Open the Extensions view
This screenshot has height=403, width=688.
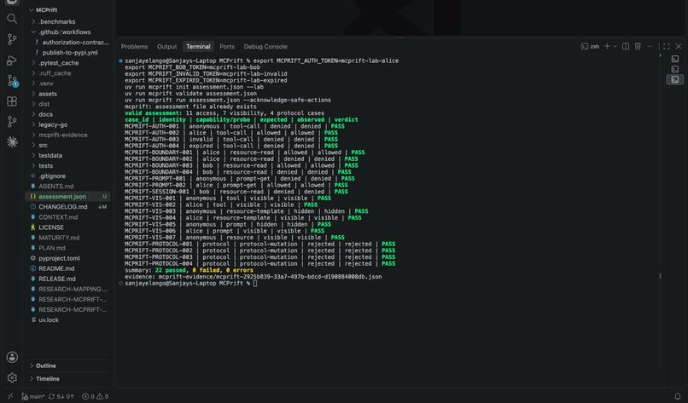point(12,101)
